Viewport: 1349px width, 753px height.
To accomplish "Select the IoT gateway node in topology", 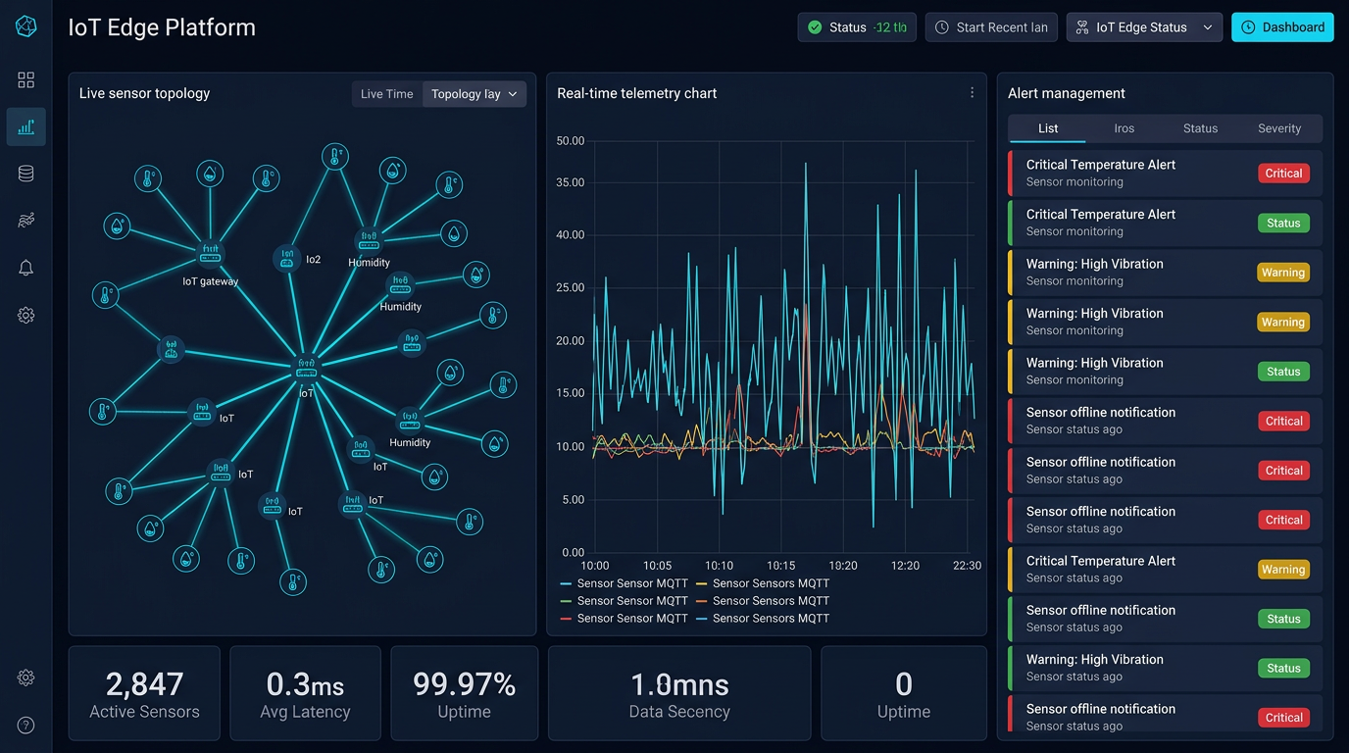I will pos(211,256).
